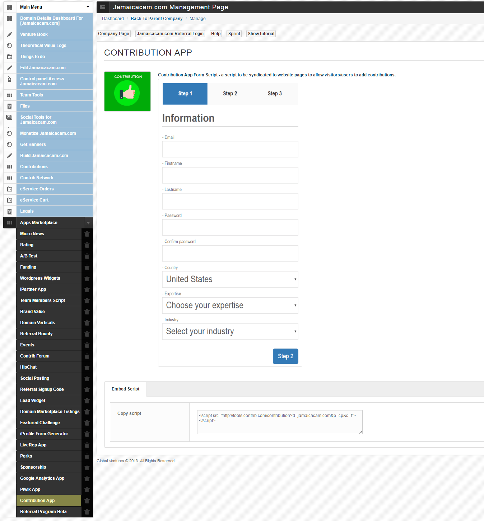
Task: Focus the Lastname input field
Action: [x=230, y=201]
